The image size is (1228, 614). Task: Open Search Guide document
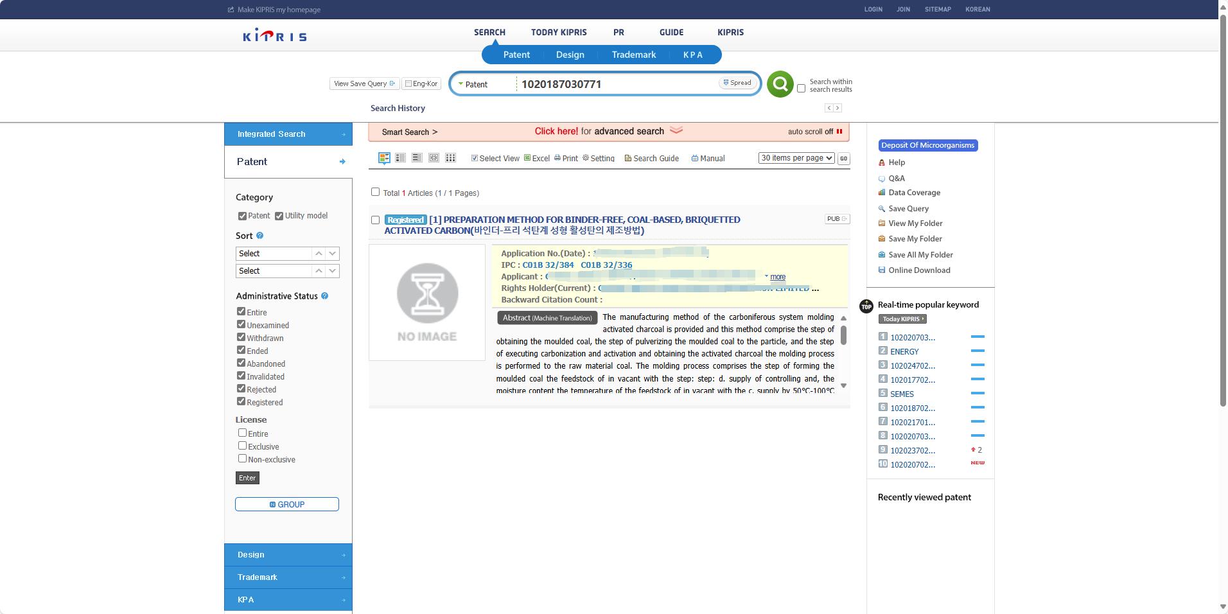click(651, 158)
